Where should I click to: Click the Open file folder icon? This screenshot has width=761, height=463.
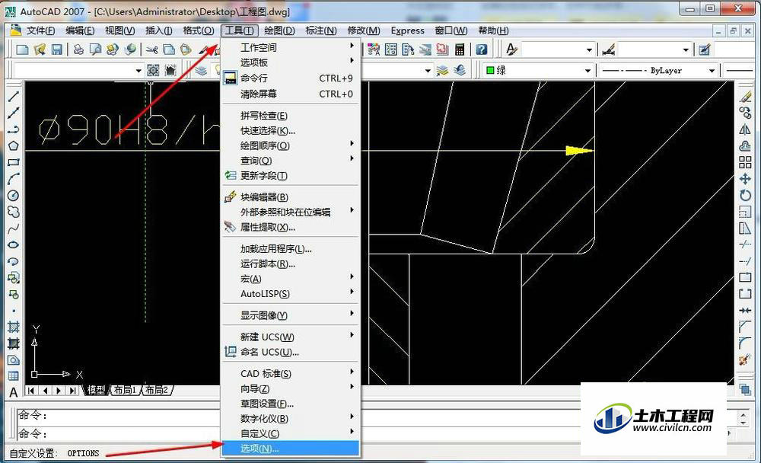(x=40, y=49)
